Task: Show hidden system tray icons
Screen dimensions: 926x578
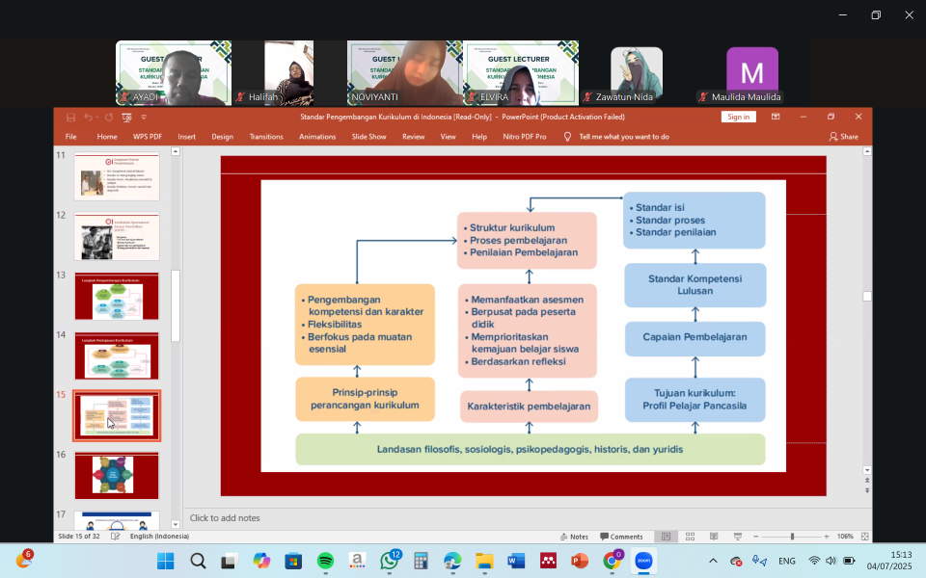Action: pyautogui.click(x=713, y=561)
